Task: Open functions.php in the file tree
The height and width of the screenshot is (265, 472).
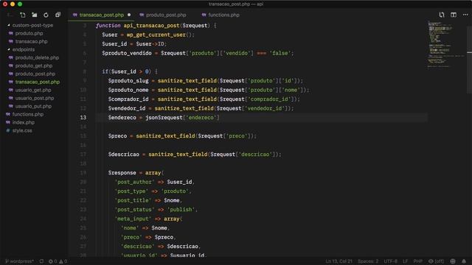Action: 28,114
